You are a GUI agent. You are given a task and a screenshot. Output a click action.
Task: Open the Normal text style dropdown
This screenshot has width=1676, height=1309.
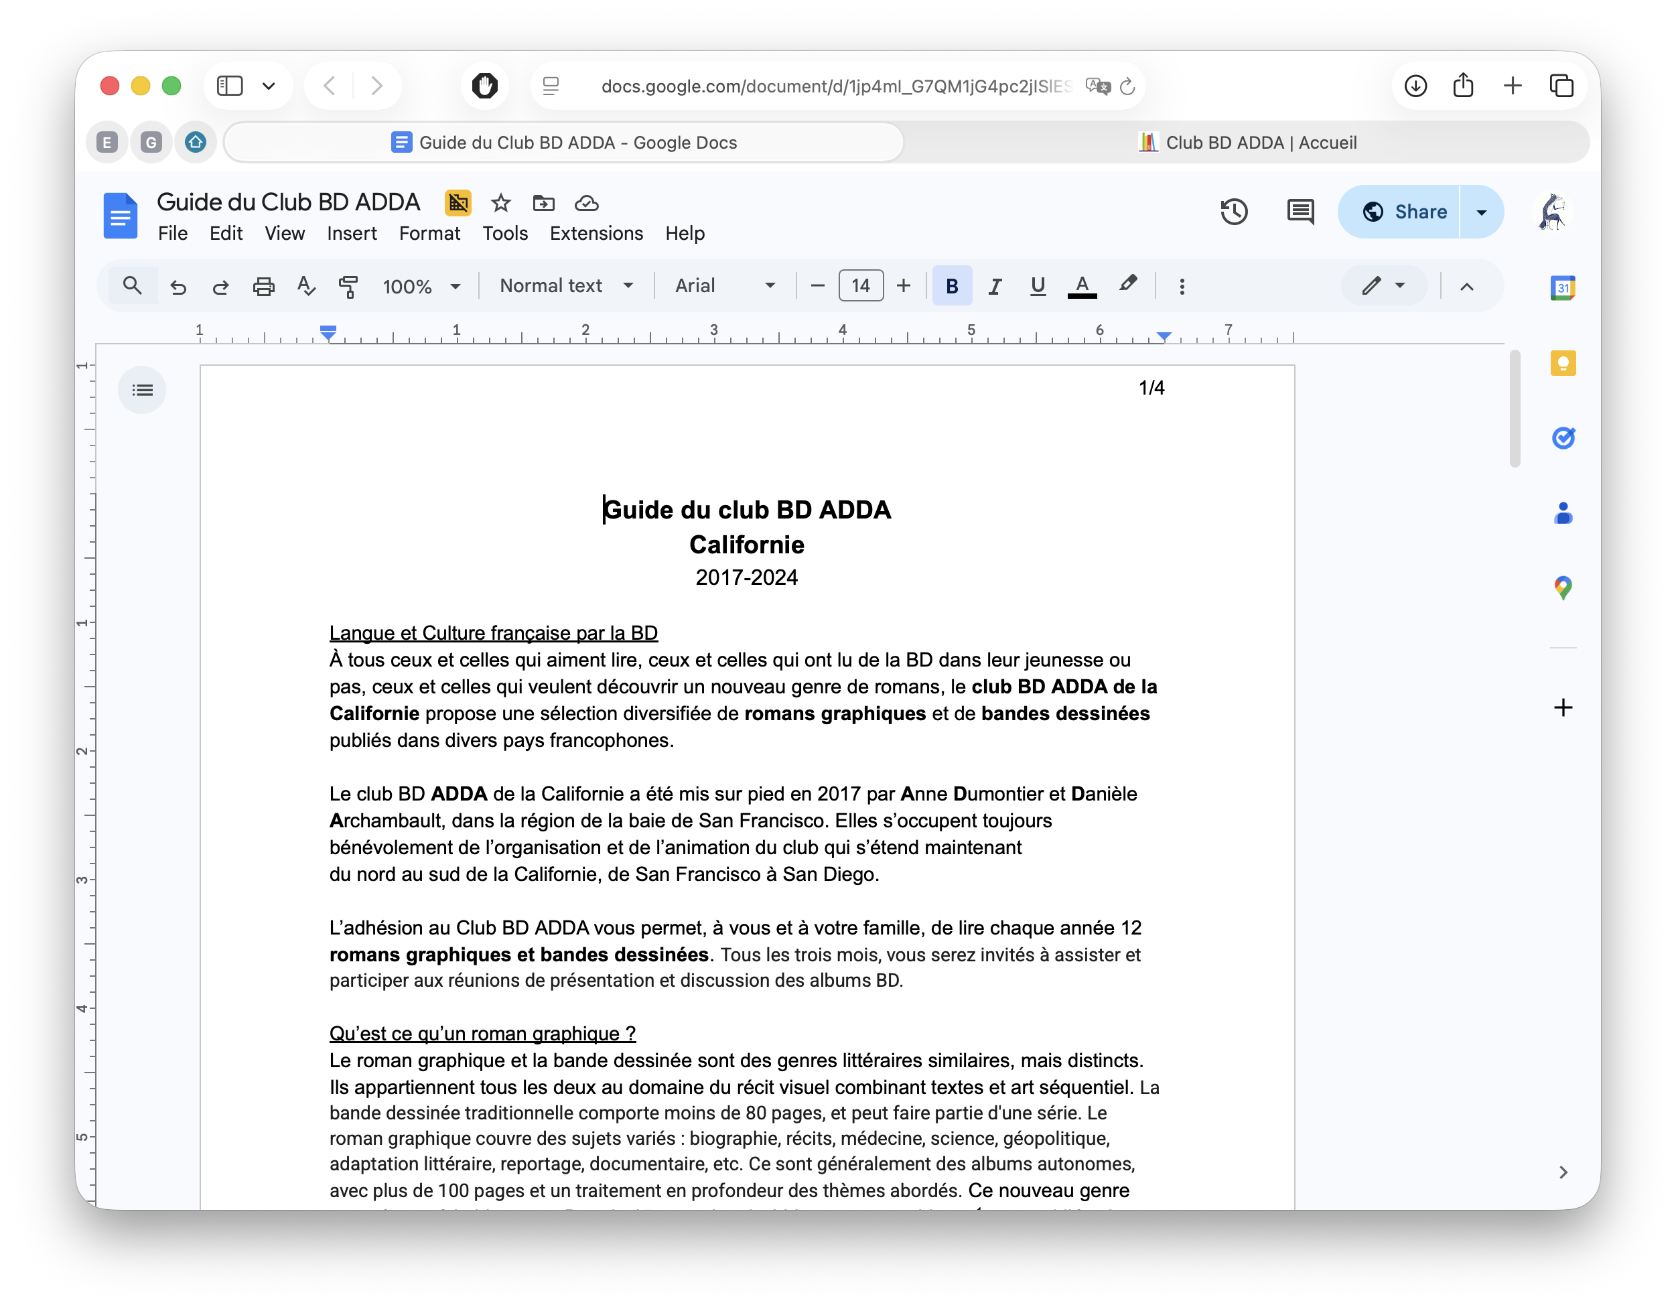coord(566,286)
